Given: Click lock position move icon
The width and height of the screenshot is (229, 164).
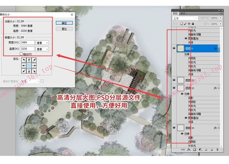Looking at the screenshot, I should (x=189, y=24).
